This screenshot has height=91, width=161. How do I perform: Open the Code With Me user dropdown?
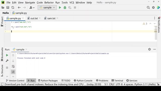[32, 8]
